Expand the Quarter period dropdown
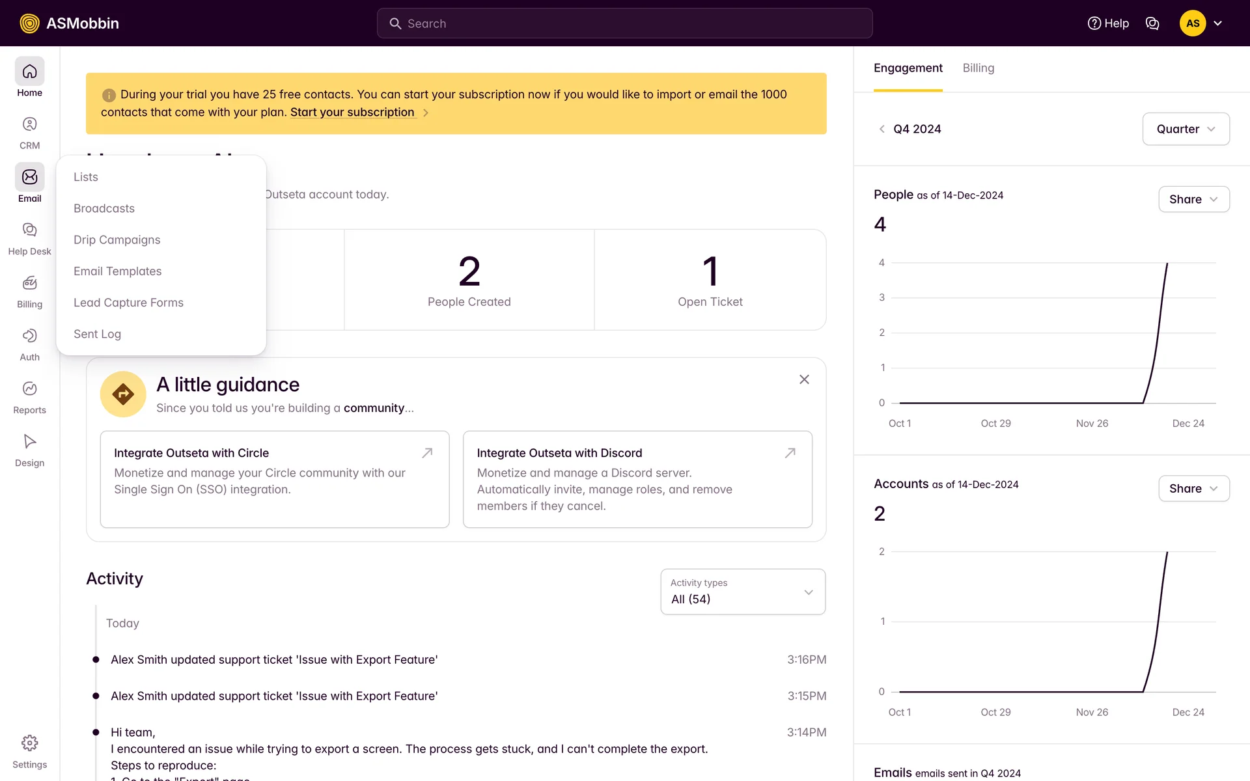1250x781 pixels. pos(1186,129)
